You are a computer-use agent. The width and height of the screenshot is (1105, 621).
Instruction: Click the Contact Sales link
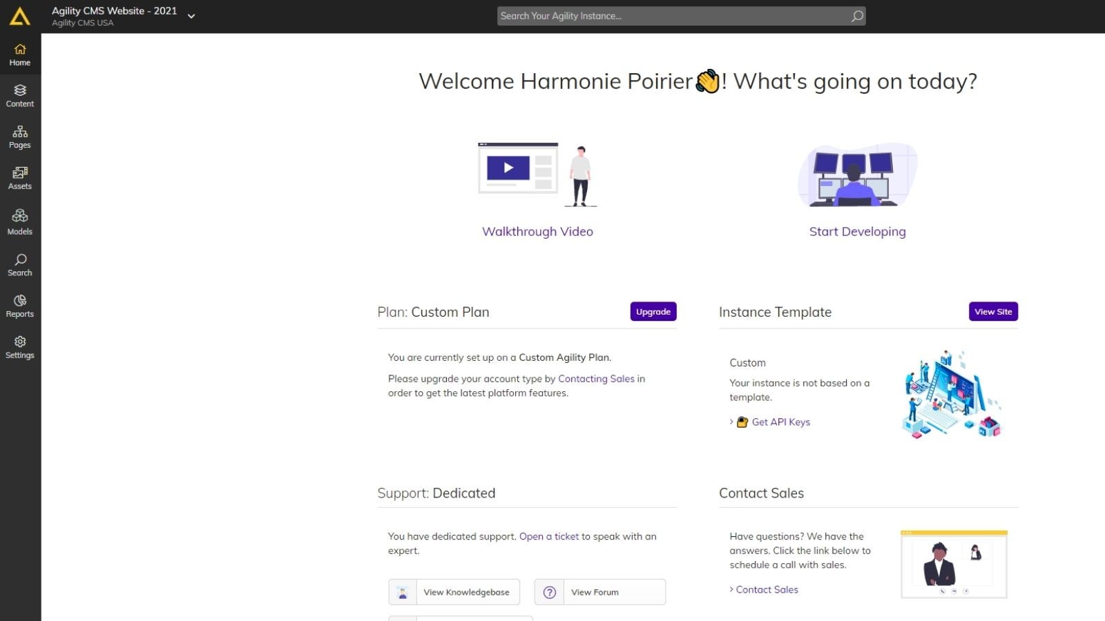767,590
